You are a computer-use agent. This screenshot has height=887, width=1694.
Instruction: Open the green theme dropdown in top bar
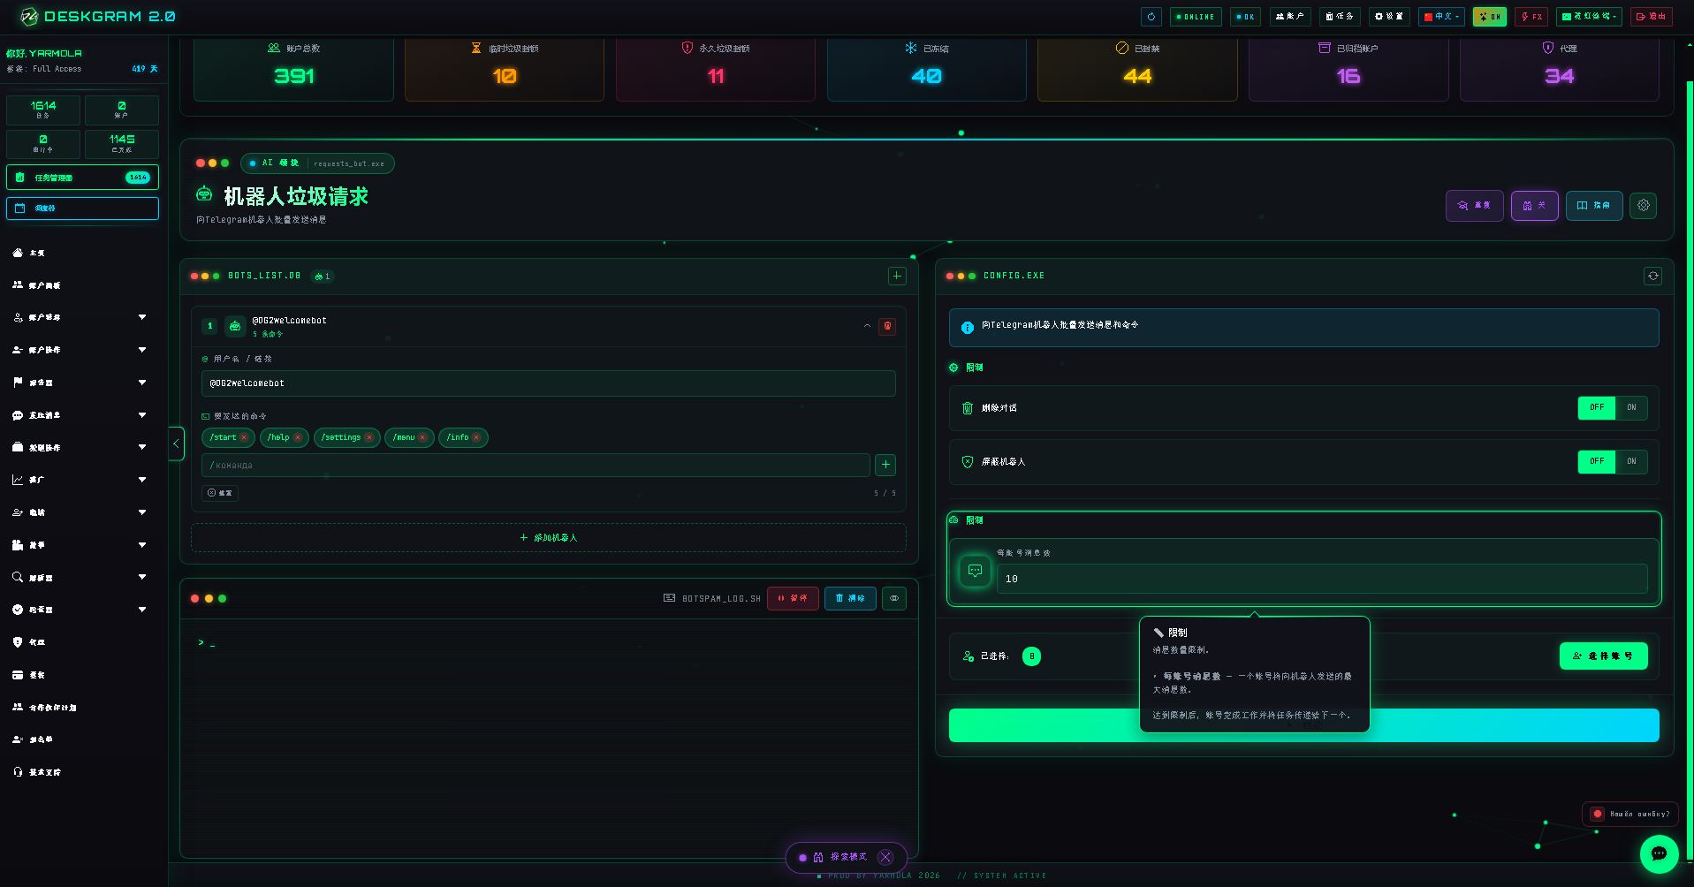(1589, 17)
